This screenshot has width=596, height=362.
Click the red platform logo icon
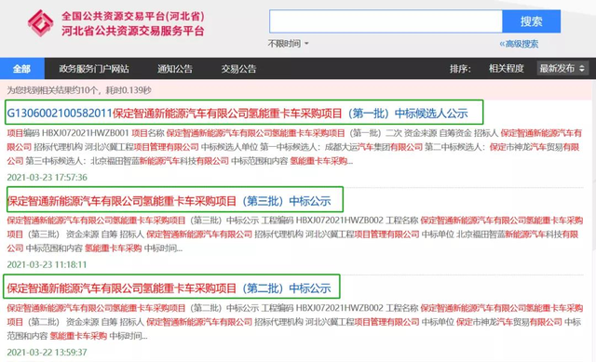click(40, 23)
